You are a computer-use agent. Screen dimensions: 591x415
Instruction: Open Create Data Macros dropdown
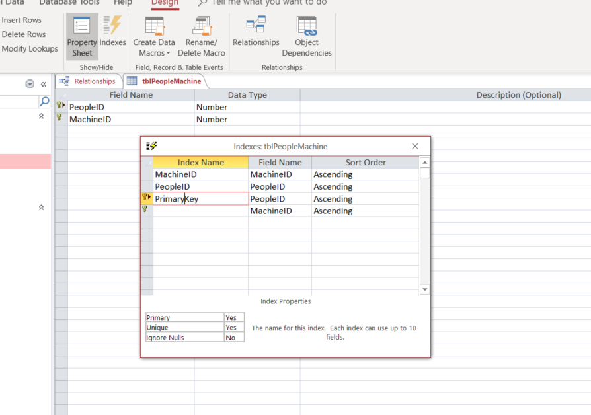coord(154,36)
